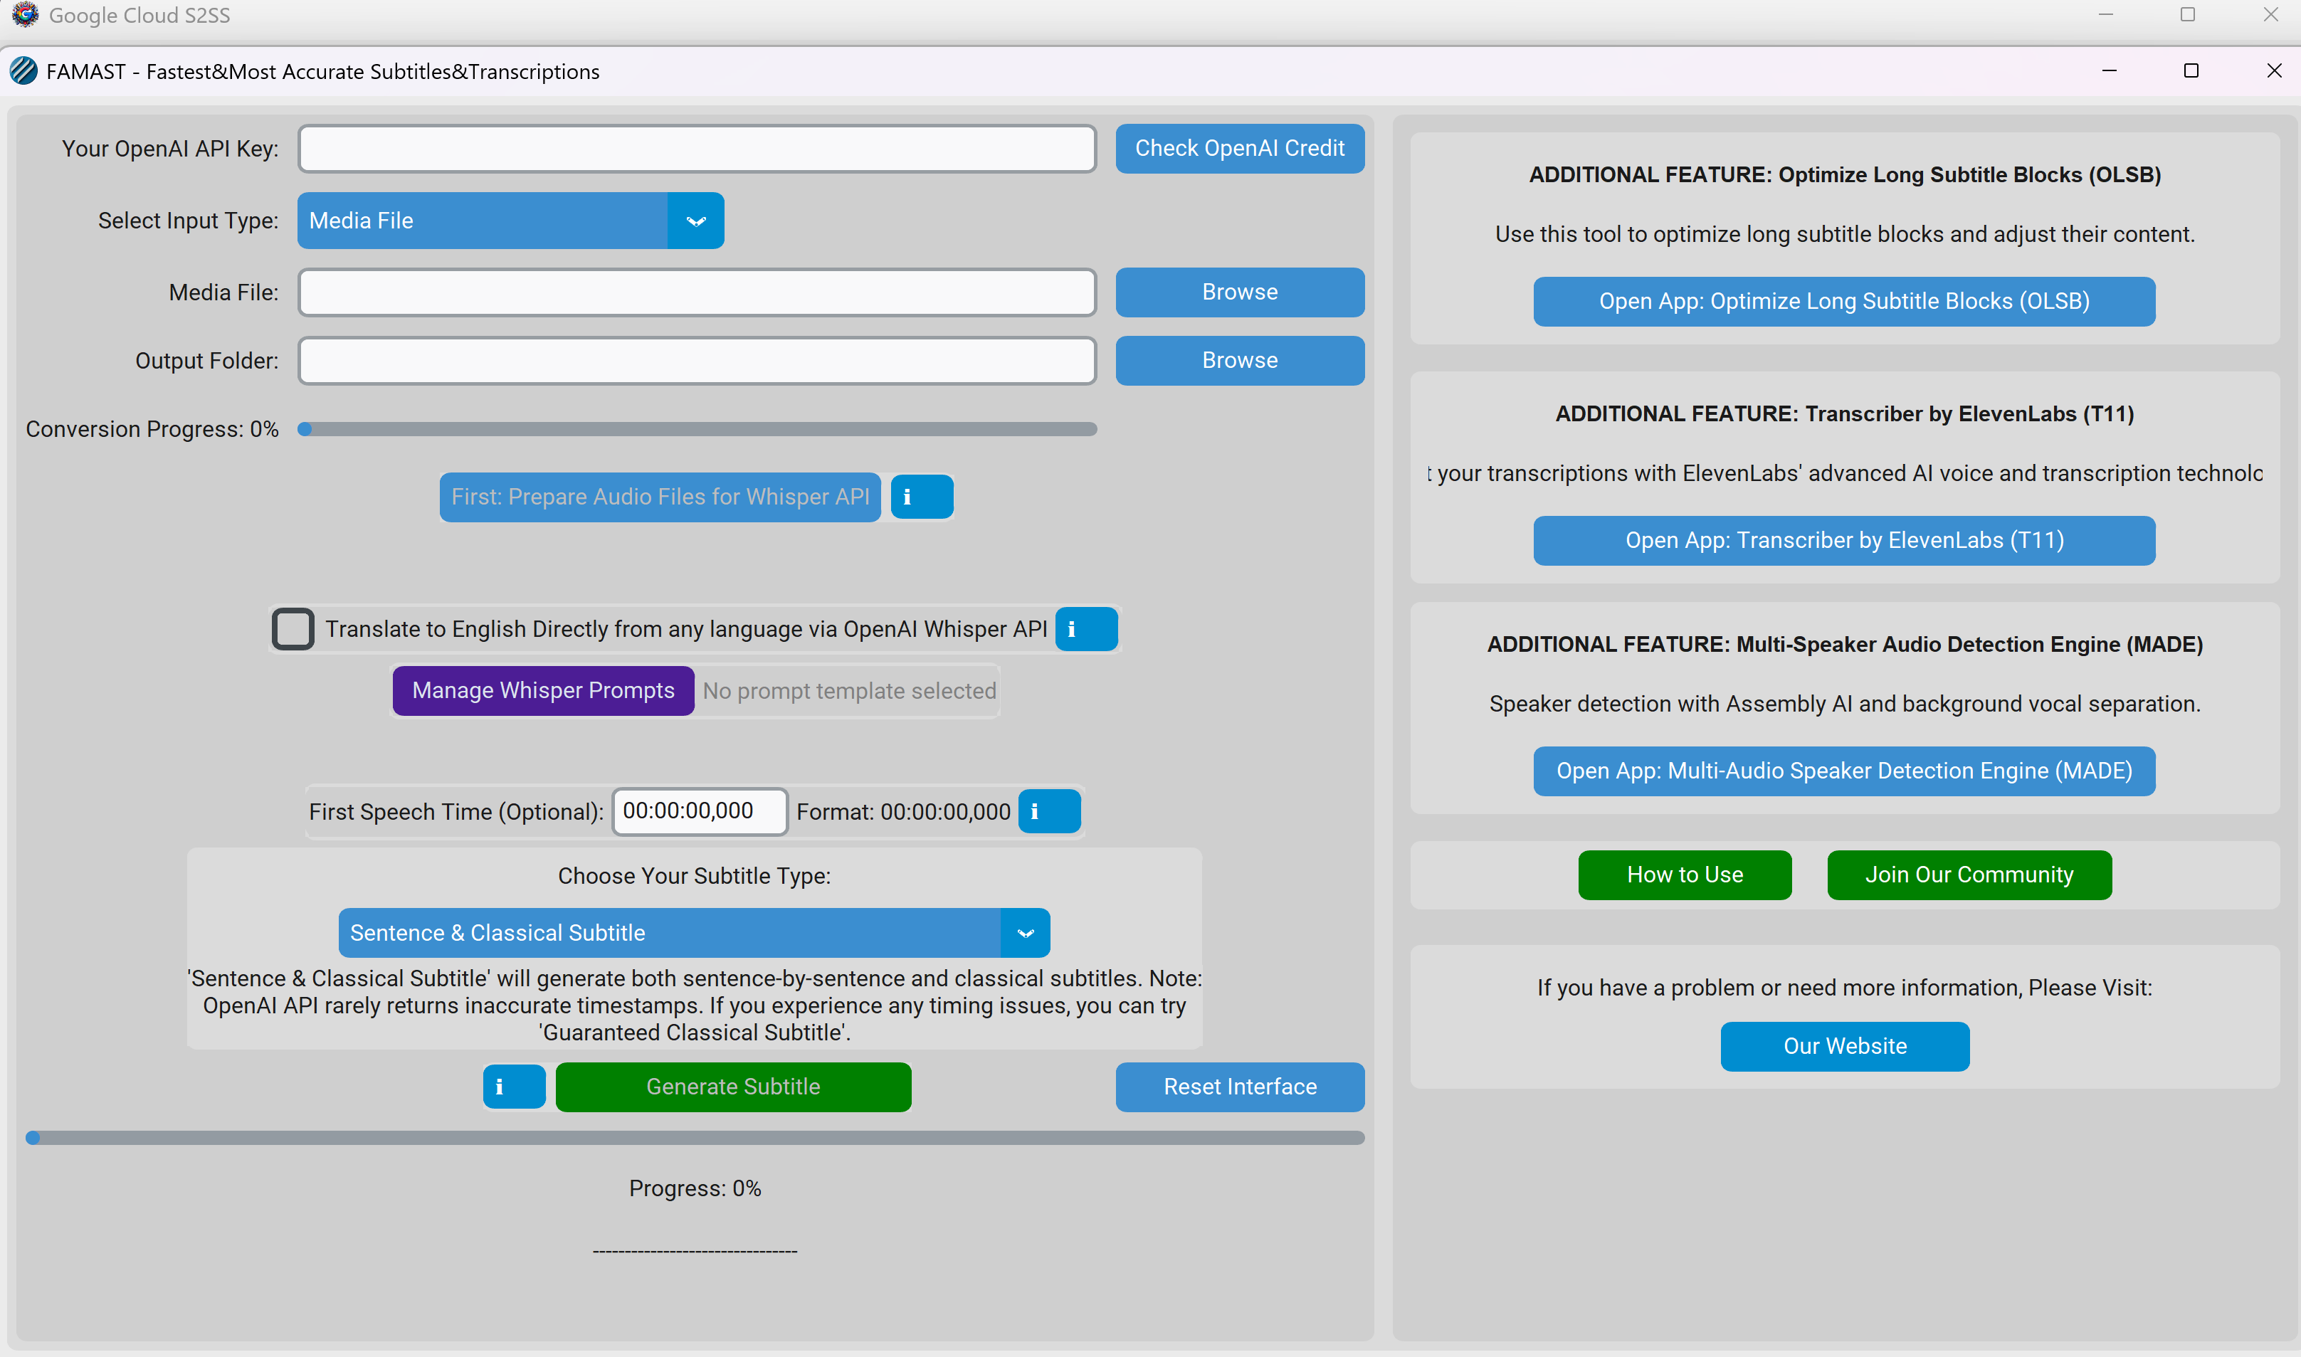The width and height of the screenshot is (2301, 1357).
Task: Click info icon beside Prepare Audio Files button
Action: point(921,497)
